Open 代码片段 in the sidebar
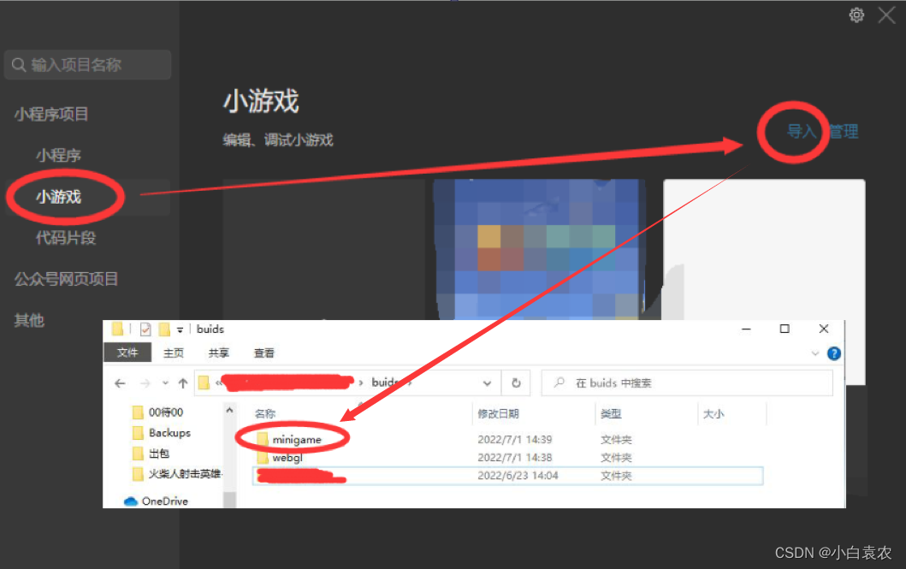The height and width of the screenshot is (569, 906). (x=66, y=238)
